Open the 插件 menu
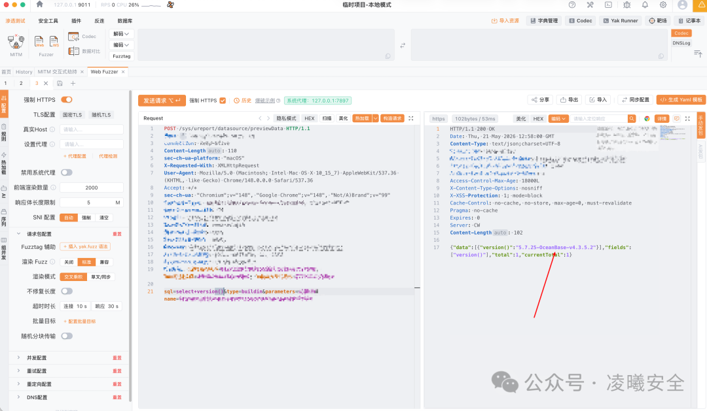Viewport: 707px width, 411px height. click(76, 21)
